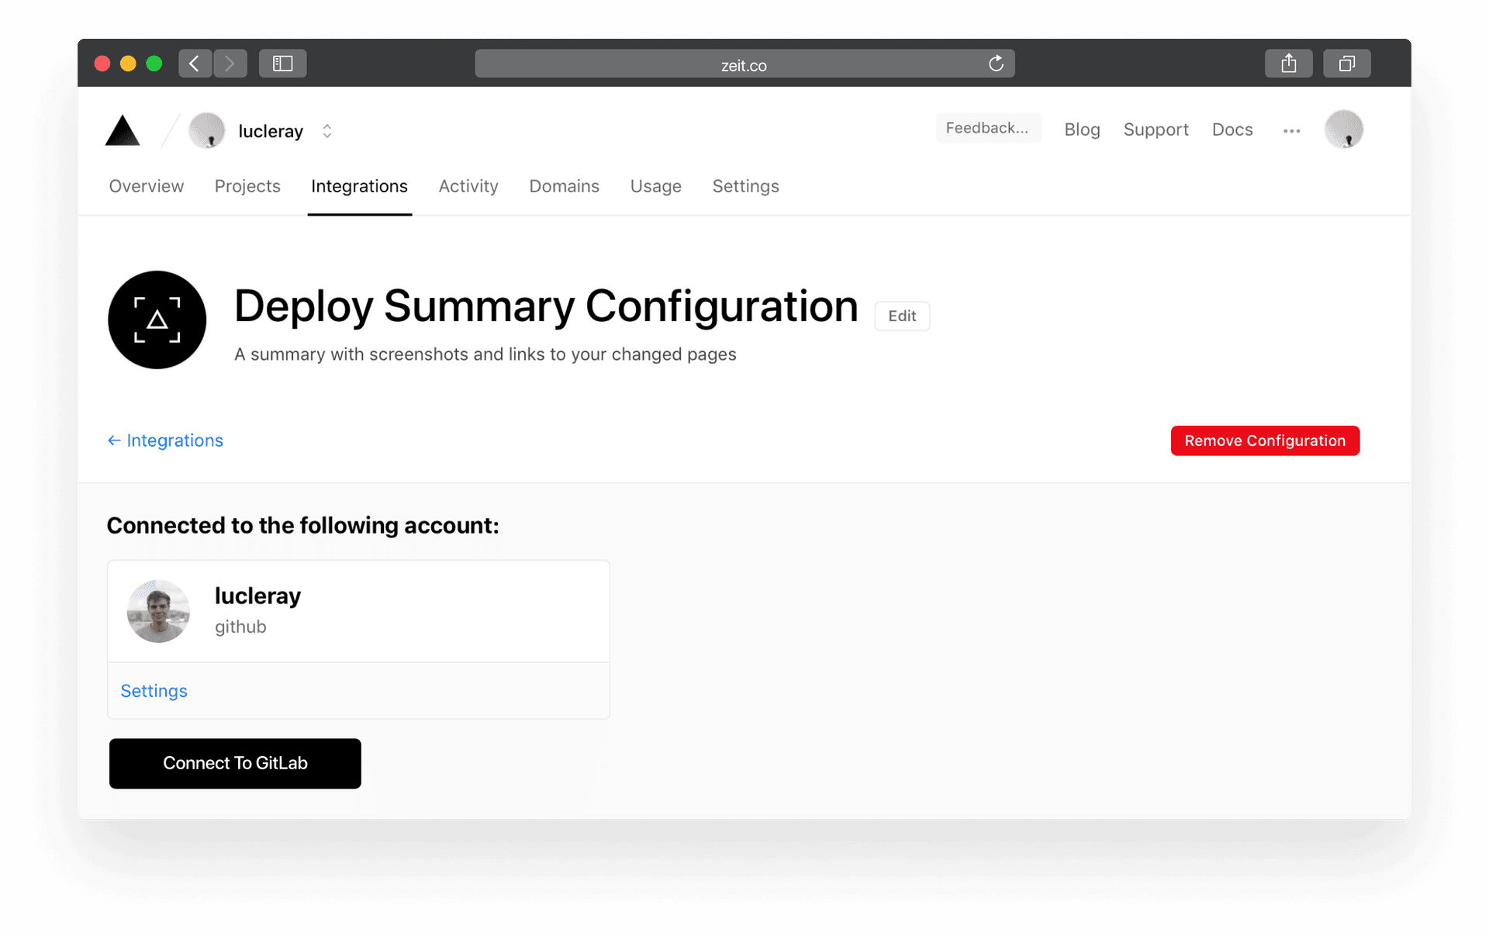Click the Connect To GitLab button
This screenshot has width=1489, height=936.
[235, 763]
